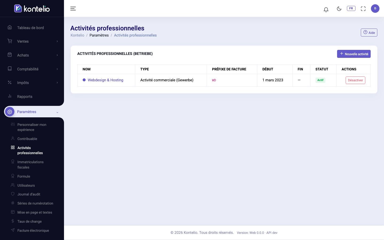Click the Impôts percent icon

point(10,82)
